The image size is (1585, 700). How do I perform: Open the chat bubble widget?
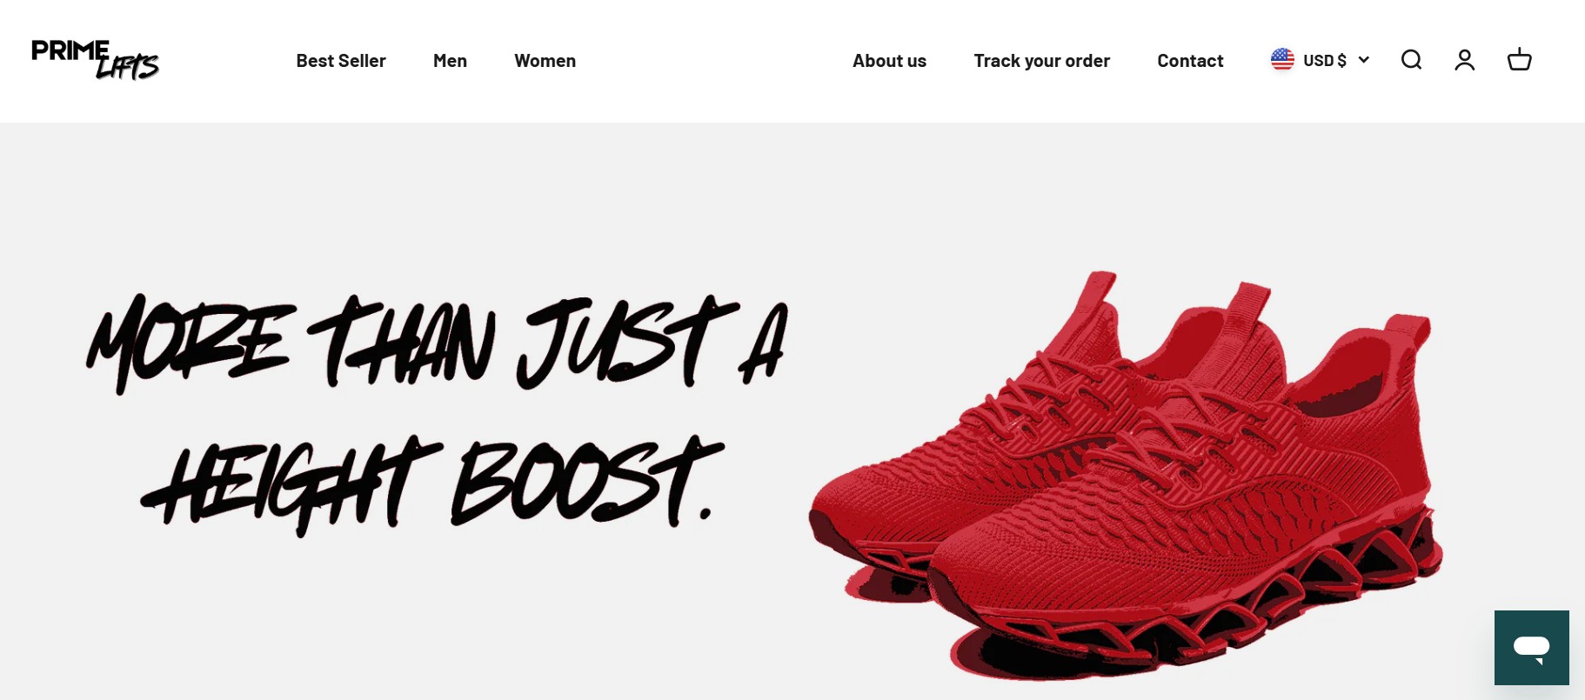[x=1531, y=647]
